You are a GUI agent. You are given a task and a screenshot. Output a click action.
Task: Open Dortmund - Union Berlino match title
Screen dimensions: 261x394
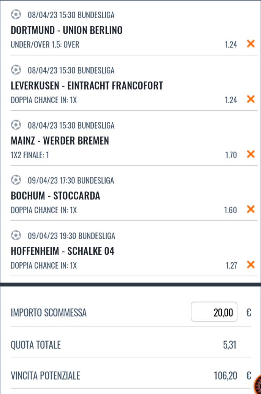pos(67,30)
